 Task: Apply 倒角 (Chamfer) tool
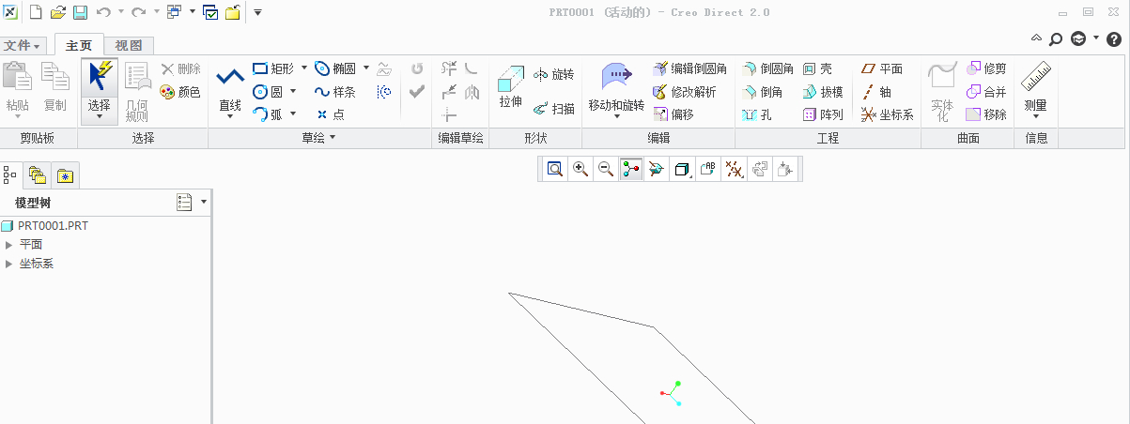pos(763,92)
